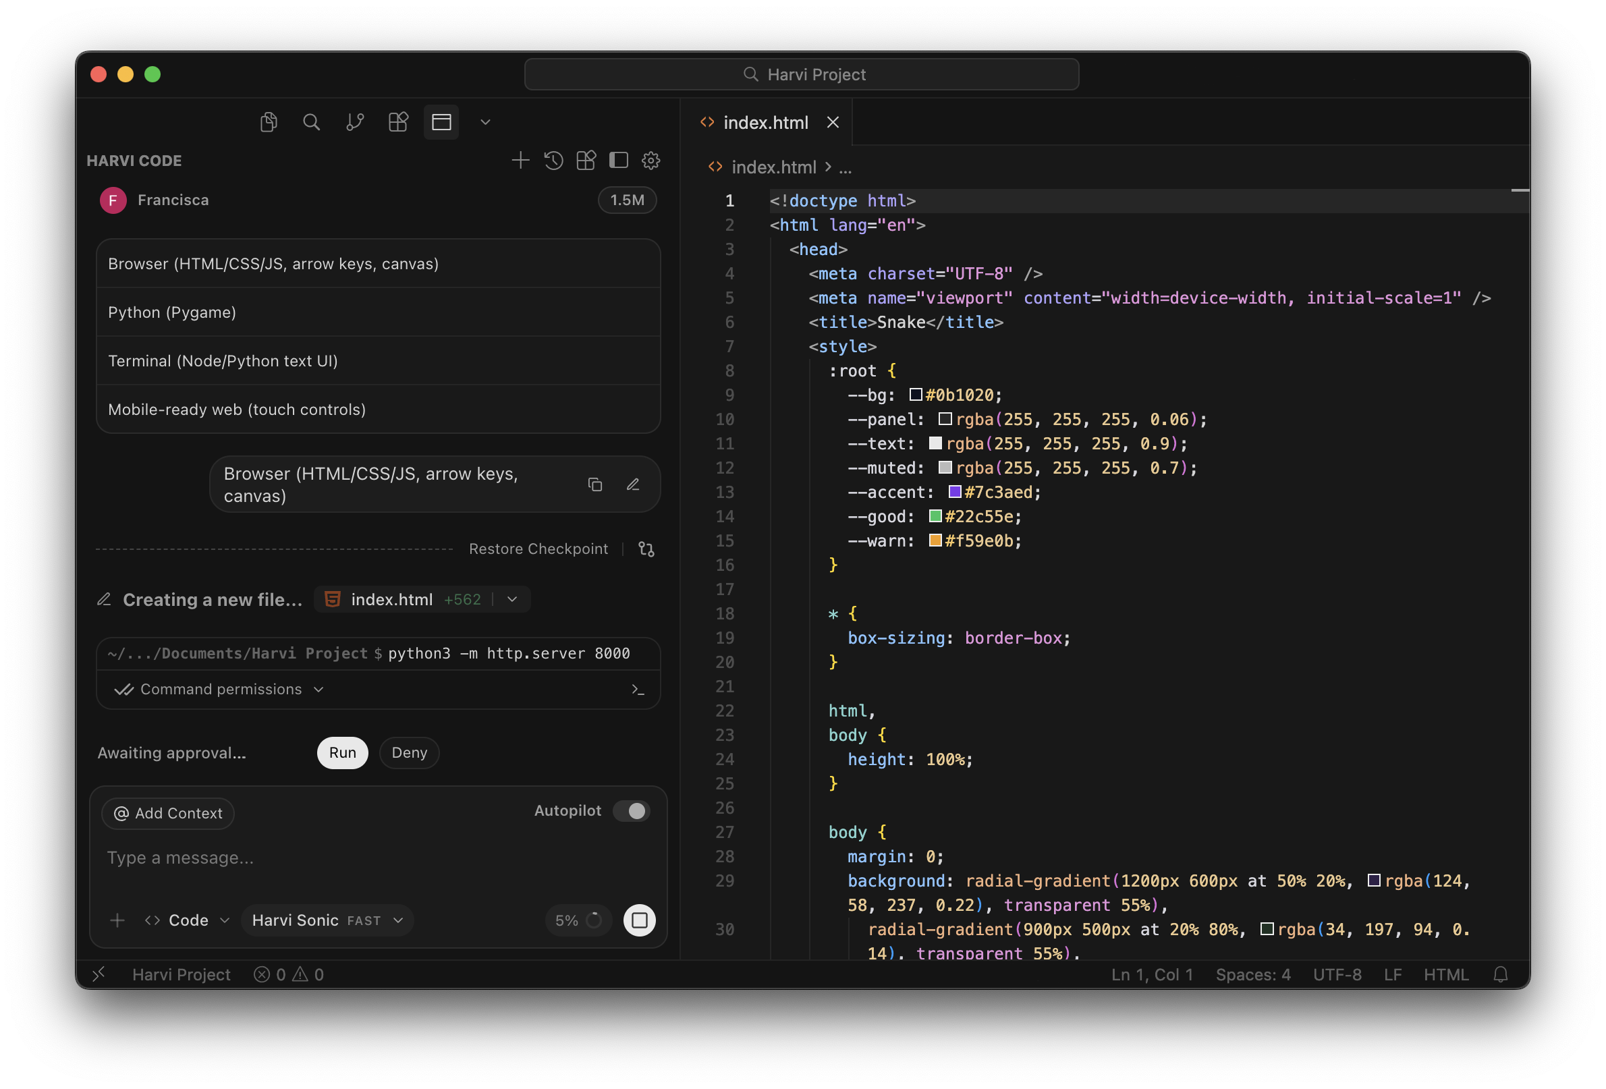Open the --bg #0b1020 color swatch
The image size is (1606, 1089).
coord(916,395)
